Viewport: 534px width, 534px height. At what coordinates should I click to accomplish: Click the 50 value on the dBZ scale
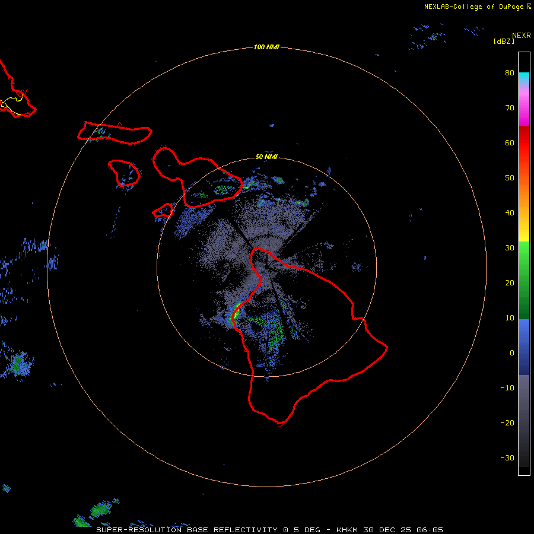(x=510, y=178)
